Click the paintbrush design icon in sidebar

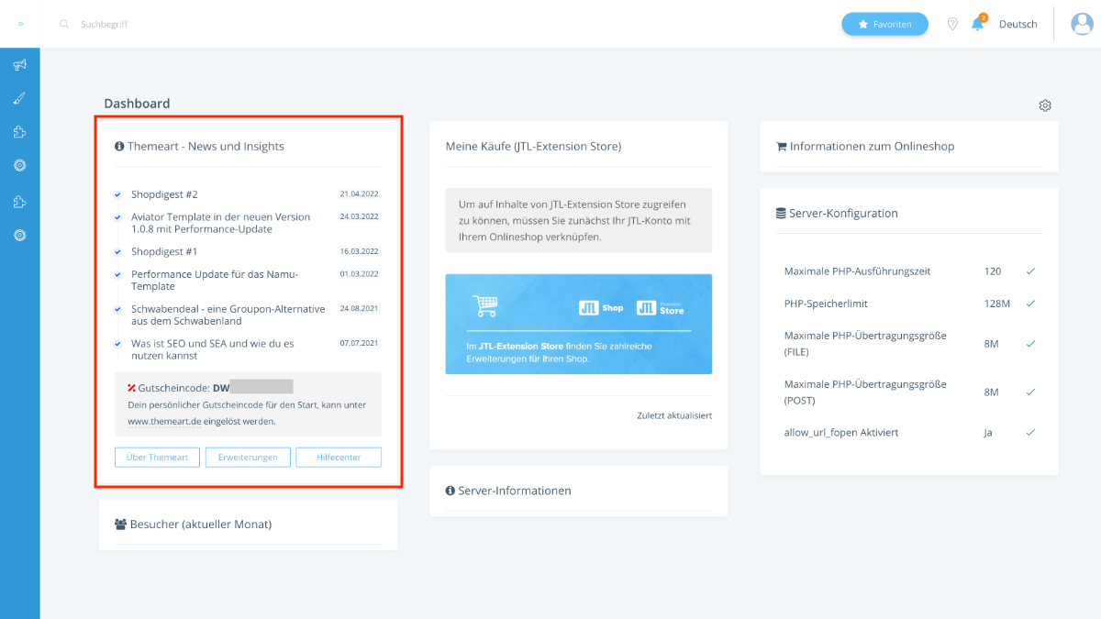19,99
